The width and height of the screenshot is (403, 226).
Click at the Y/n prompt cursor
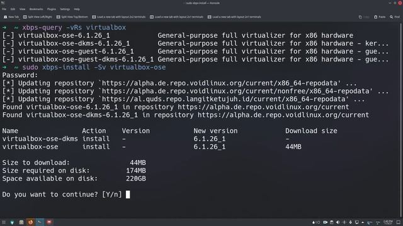pyautogui.click(x=128, y=195)
